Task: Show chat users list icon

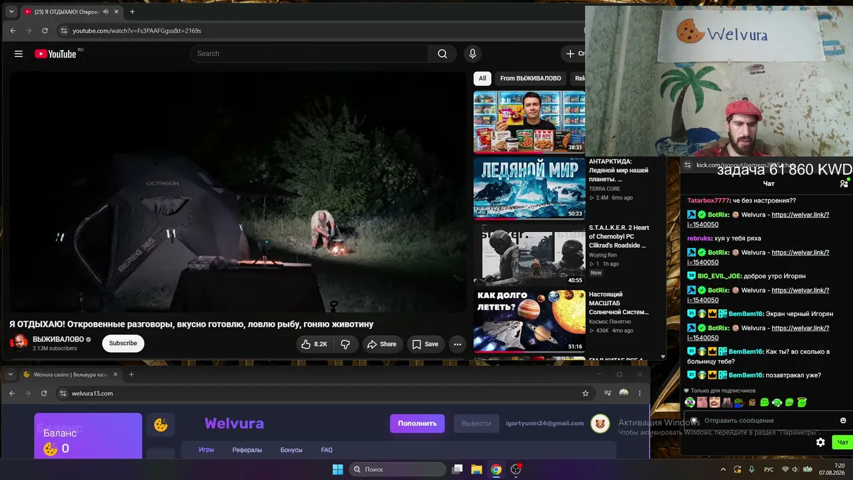Action: [x=844, y=183]
